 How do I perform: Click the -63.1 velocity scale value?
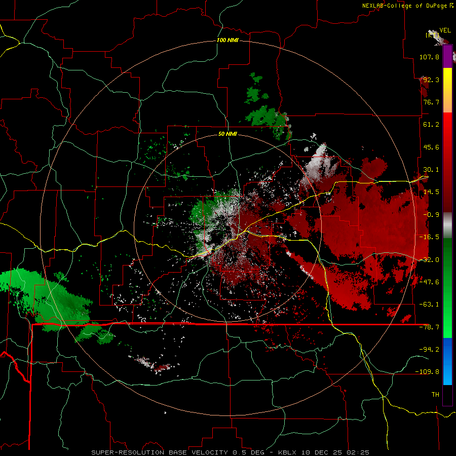tap(429, 305)
